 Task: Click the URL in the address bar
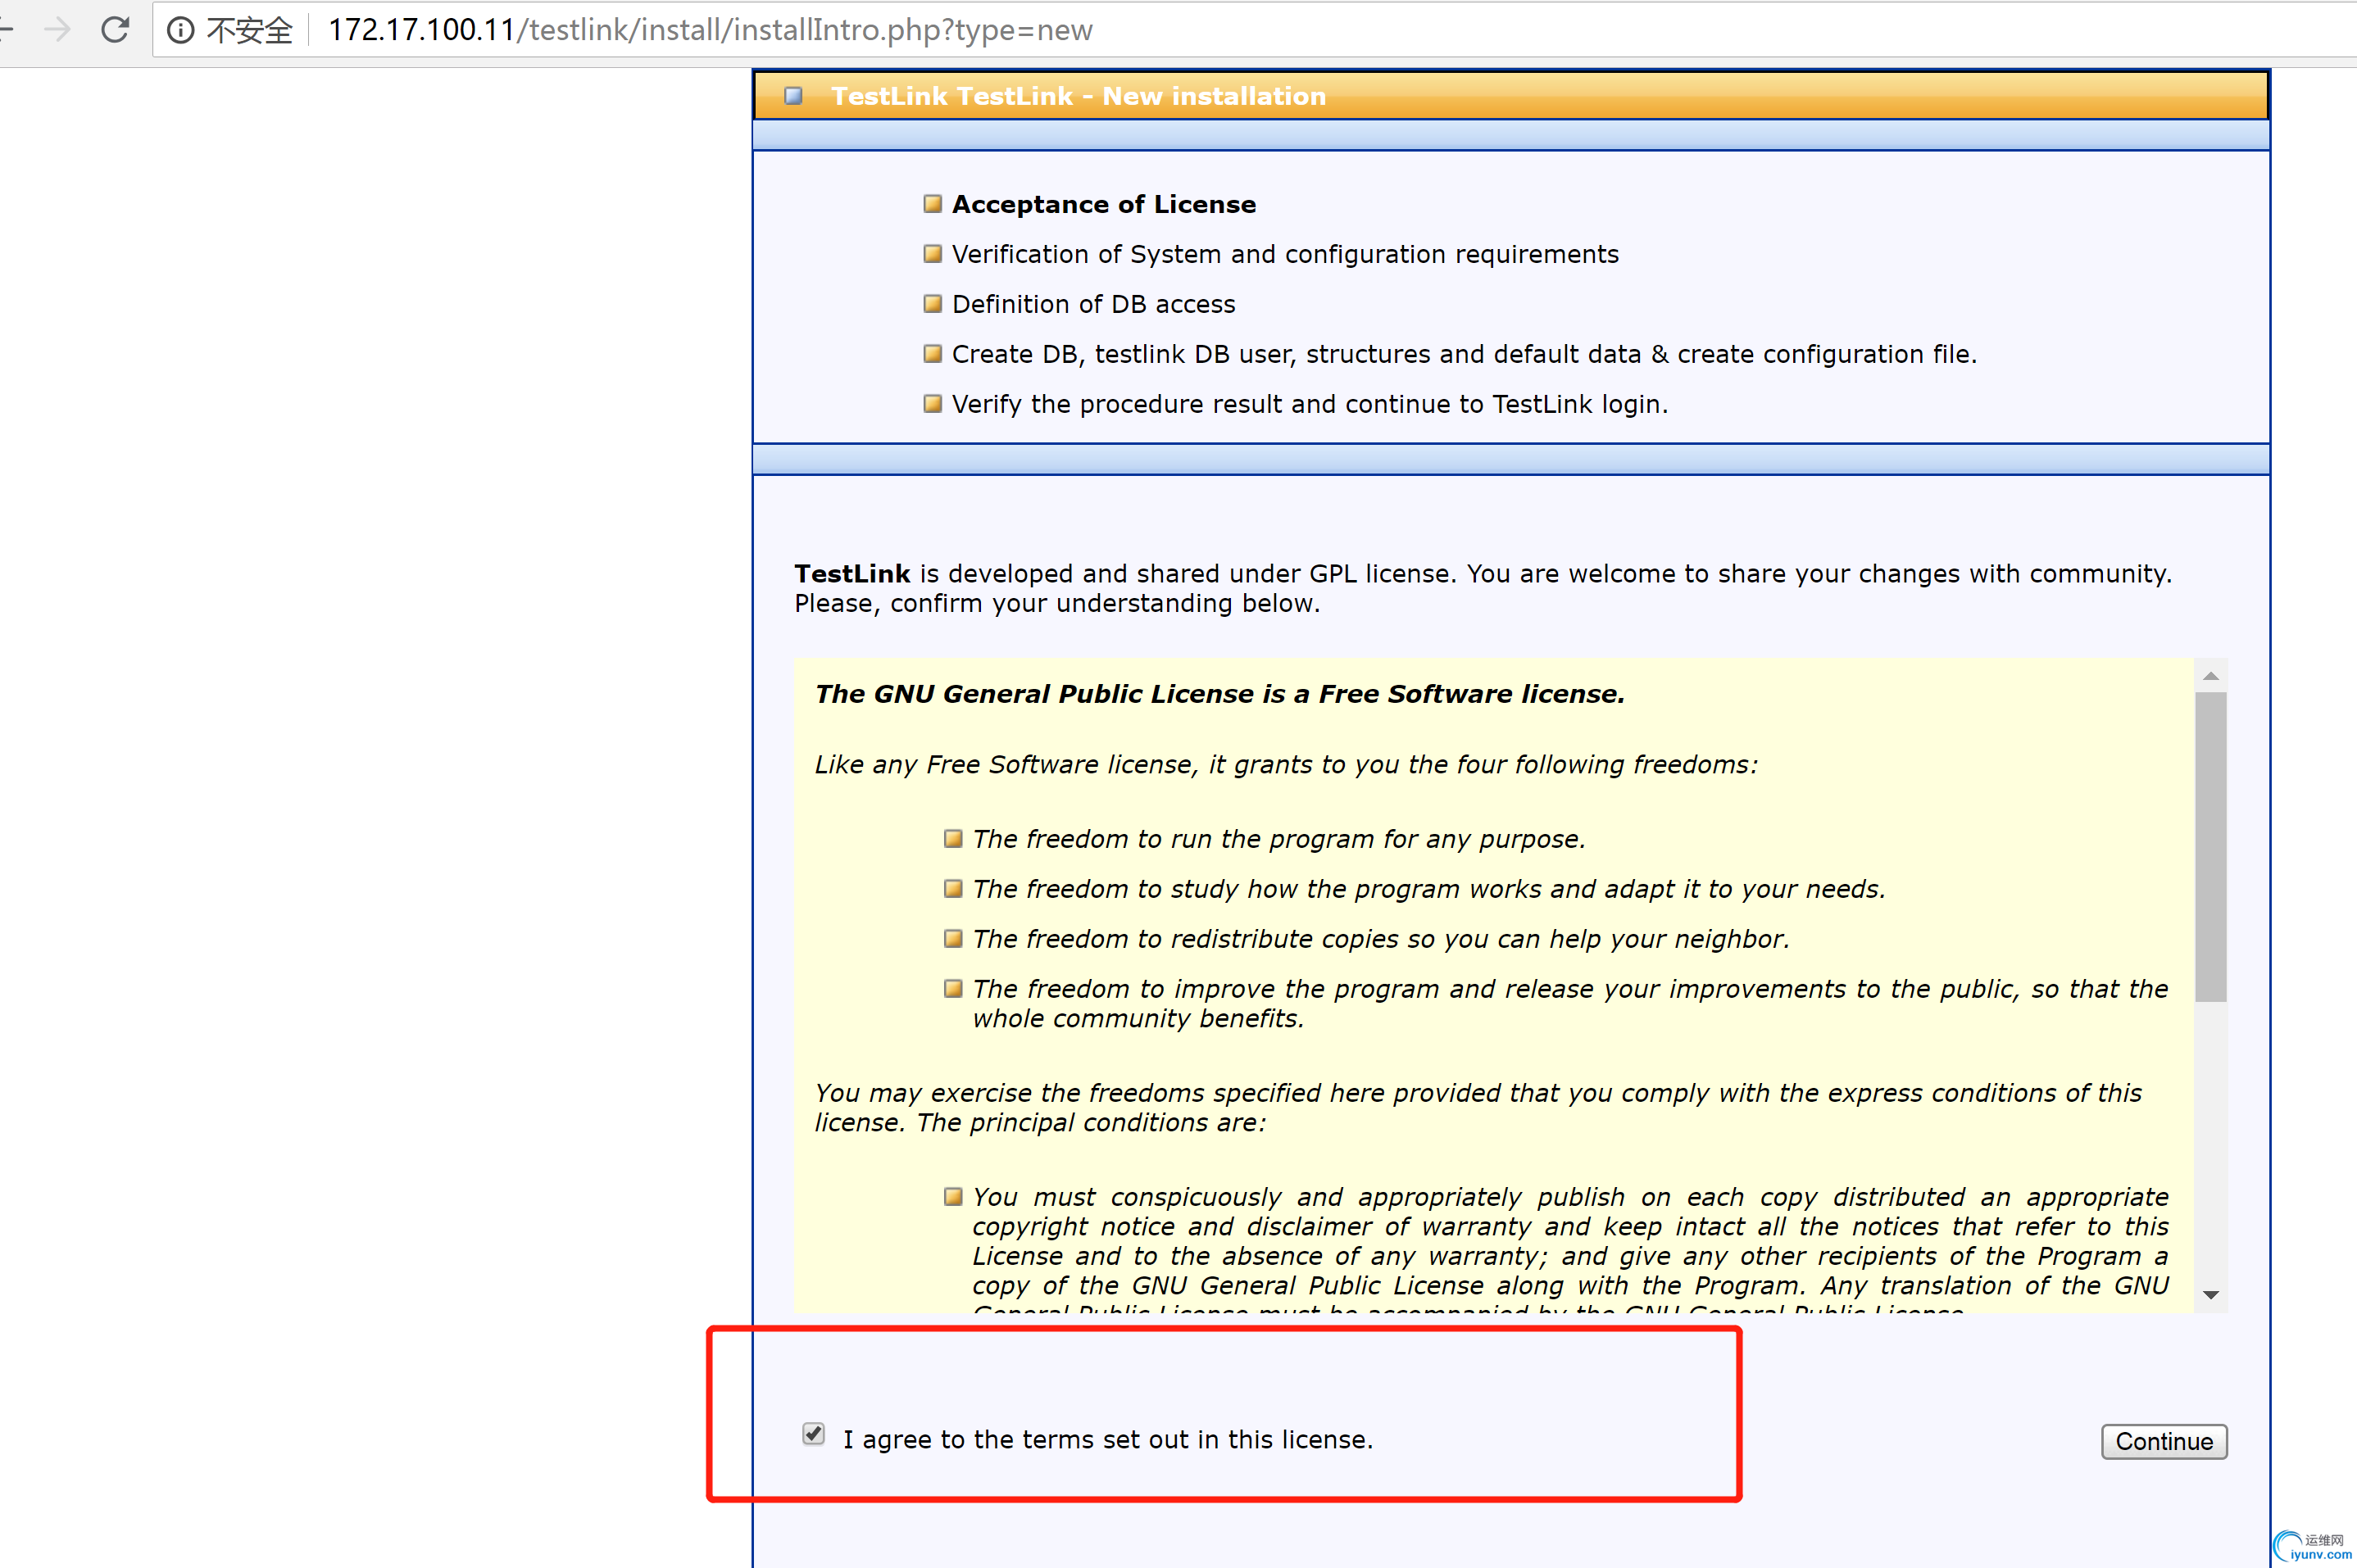coord(711,30)
